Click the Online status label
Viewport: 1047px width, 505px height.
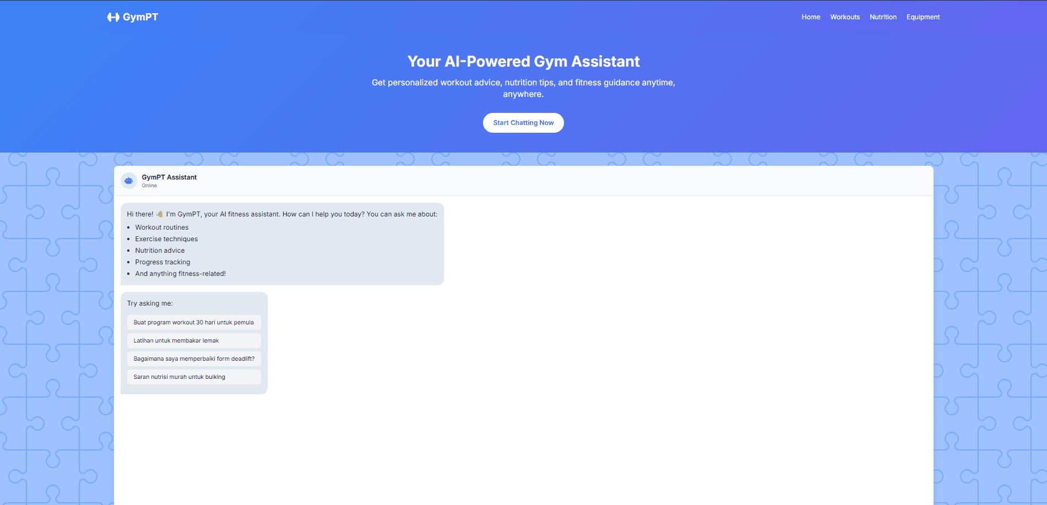click(x=149, y=186)
